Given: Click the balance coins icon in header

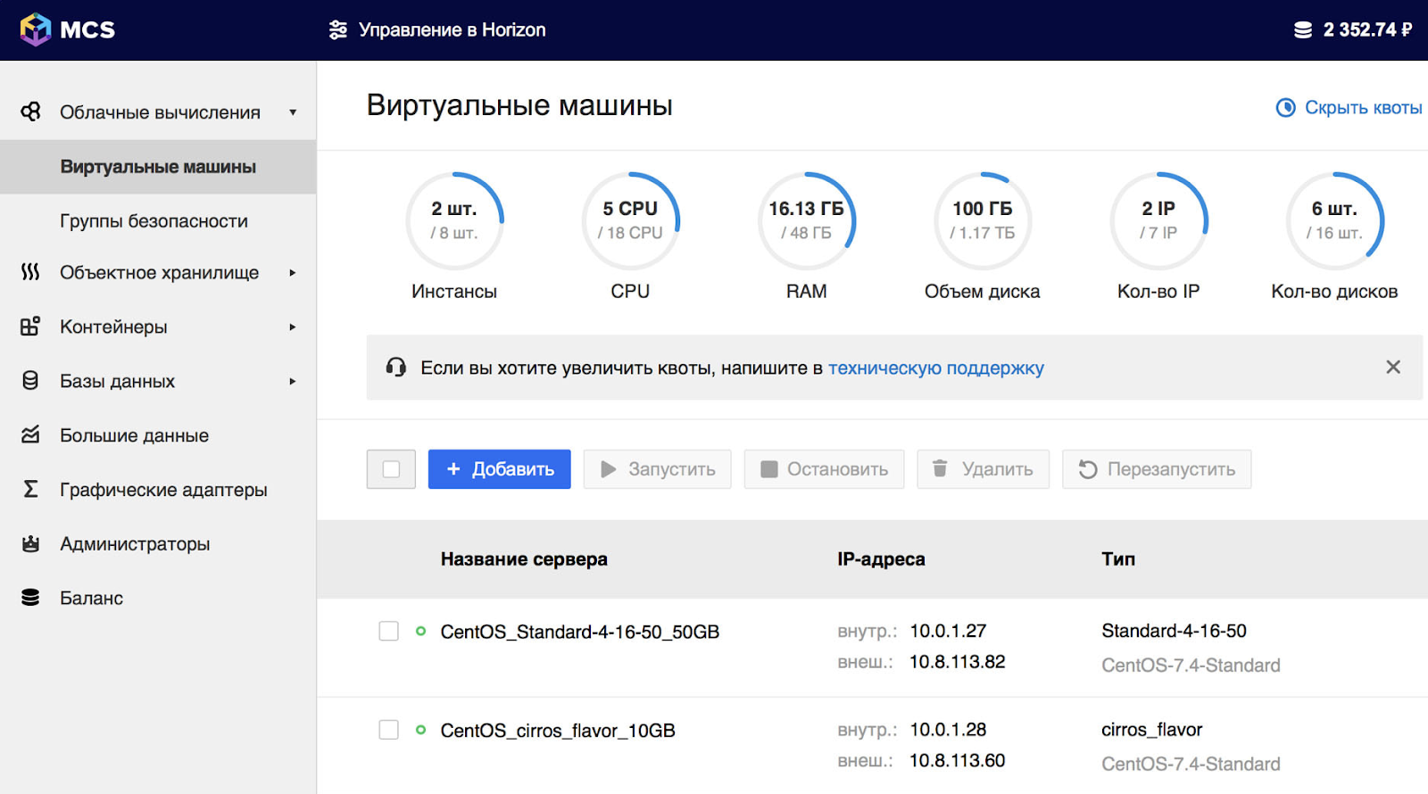Looking at the screenshot, I should tap(1303, 29).
